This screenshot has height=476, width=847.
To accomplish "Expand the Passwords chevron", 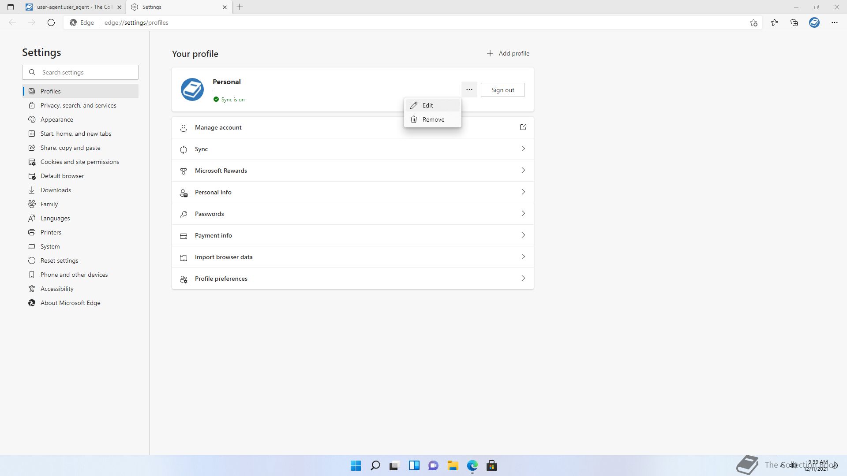I will (523, 213).
